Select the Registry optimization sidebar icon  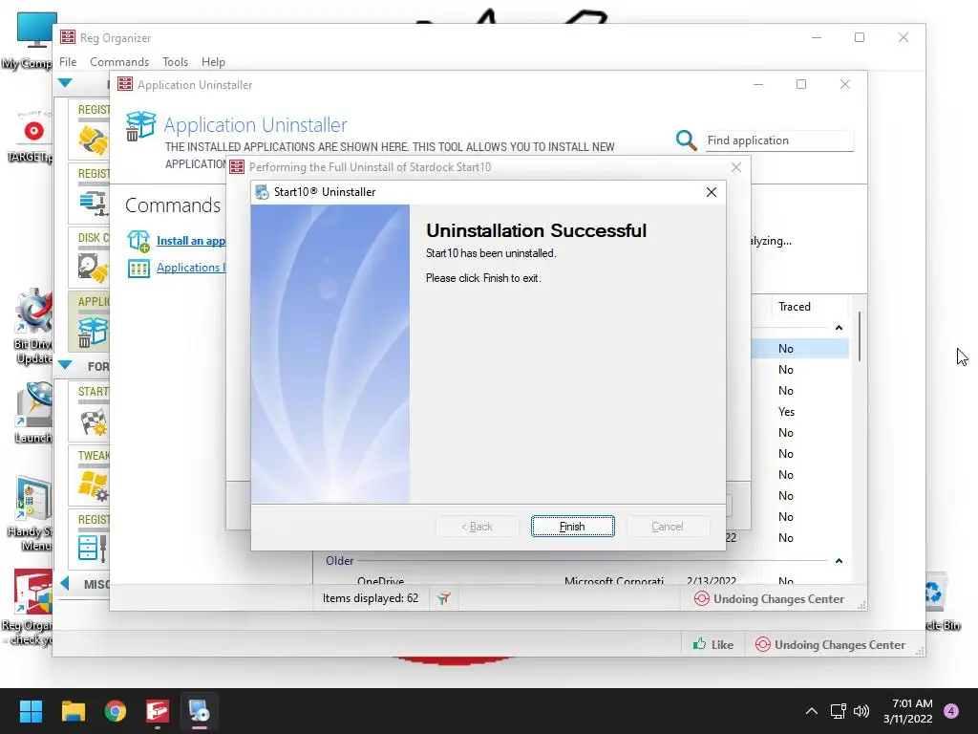pyautogui.click(x=94, y=203)
